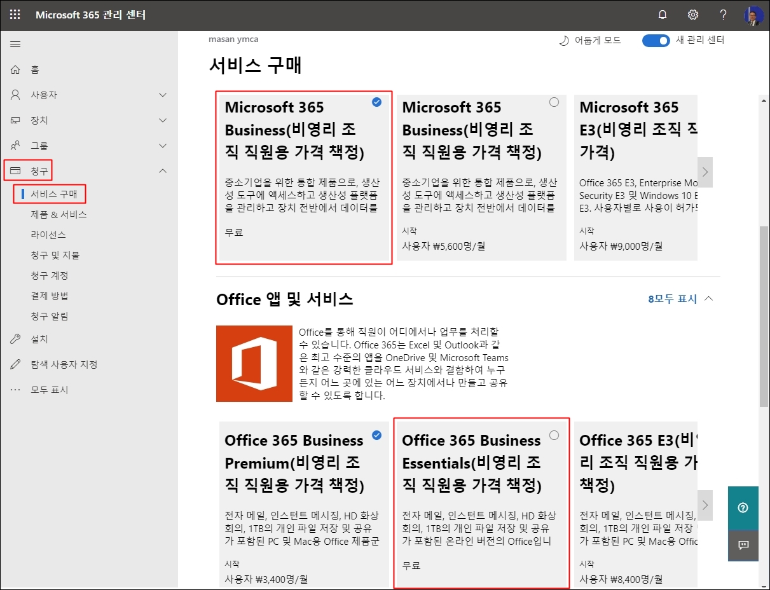
Task: Expand the 사용자 menu chevron
Action: pos(163,95)
